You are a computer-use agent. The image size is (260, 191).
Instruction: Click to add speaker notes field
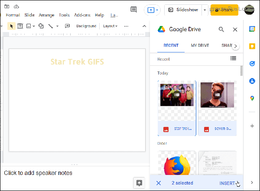coord(38,173)
